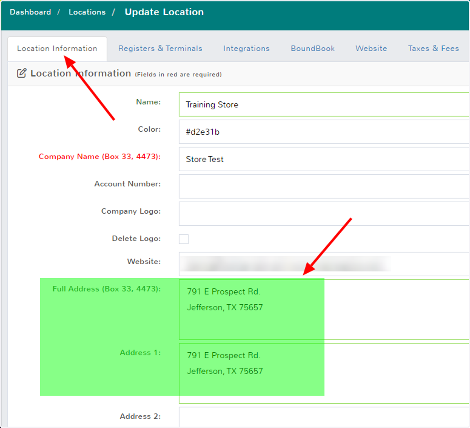This screenshot has height=428, width=470.
Task: Select the Website tab
Action: pyautogui.click(x=371, y=49)
